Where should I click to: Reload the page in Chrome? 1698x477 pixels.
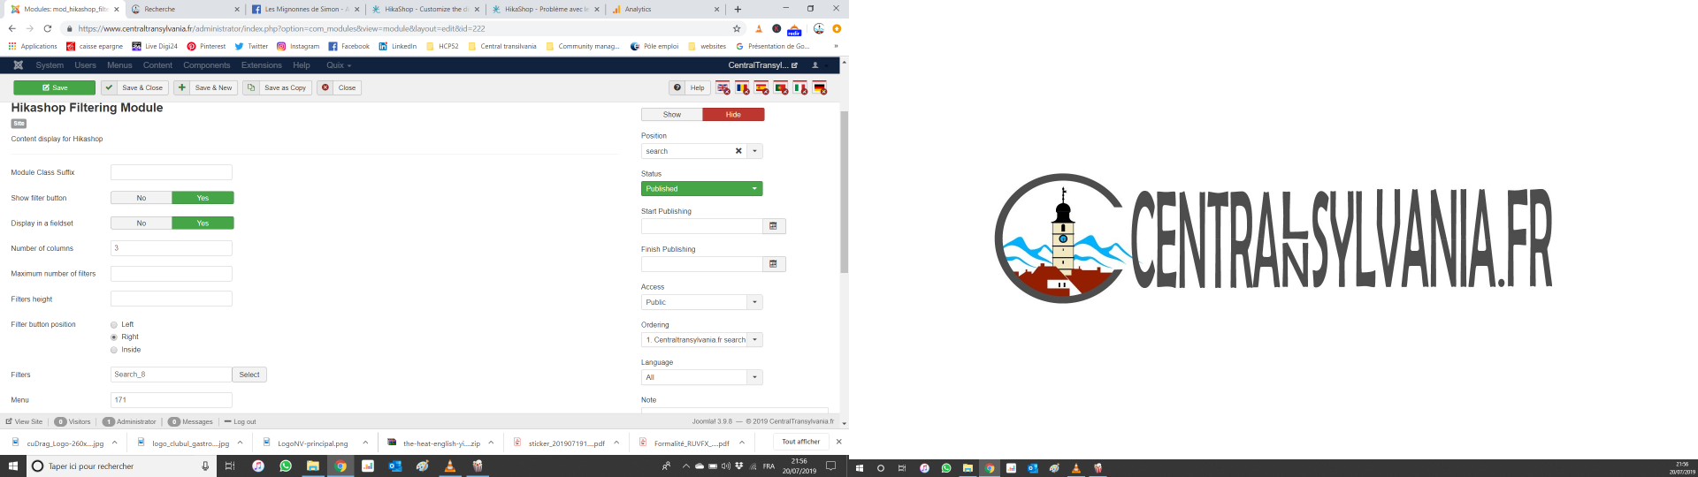pos(48,28)
